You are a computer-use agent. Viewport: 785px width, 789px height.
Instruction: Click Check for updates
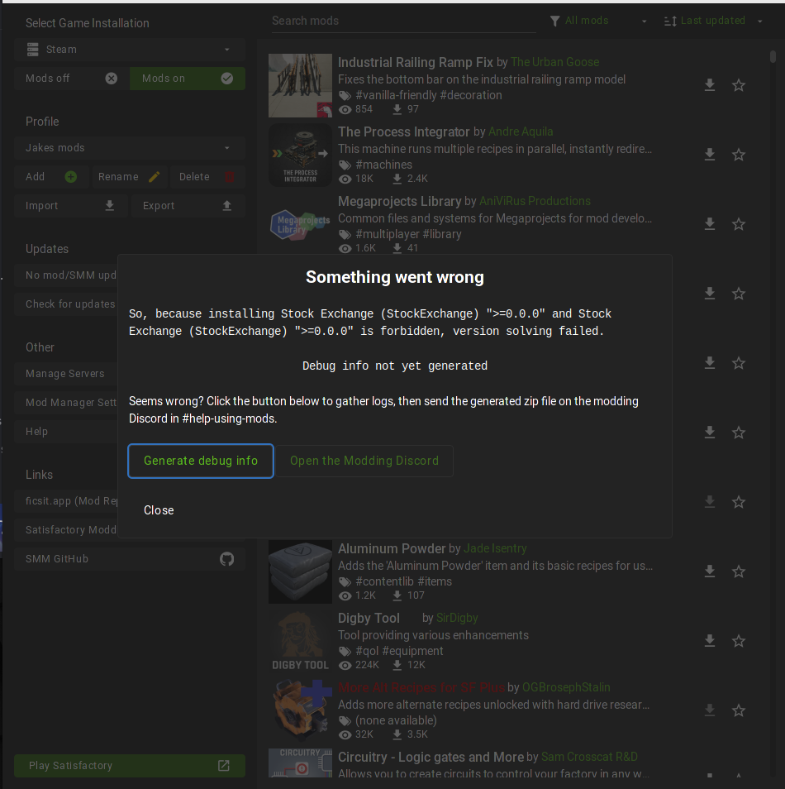(66, 304)
